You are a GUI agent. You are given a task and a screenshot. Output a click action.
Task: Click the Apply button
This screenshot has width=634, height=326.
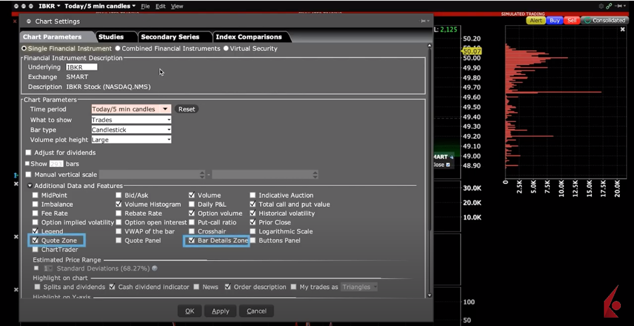tap(220, 311)
